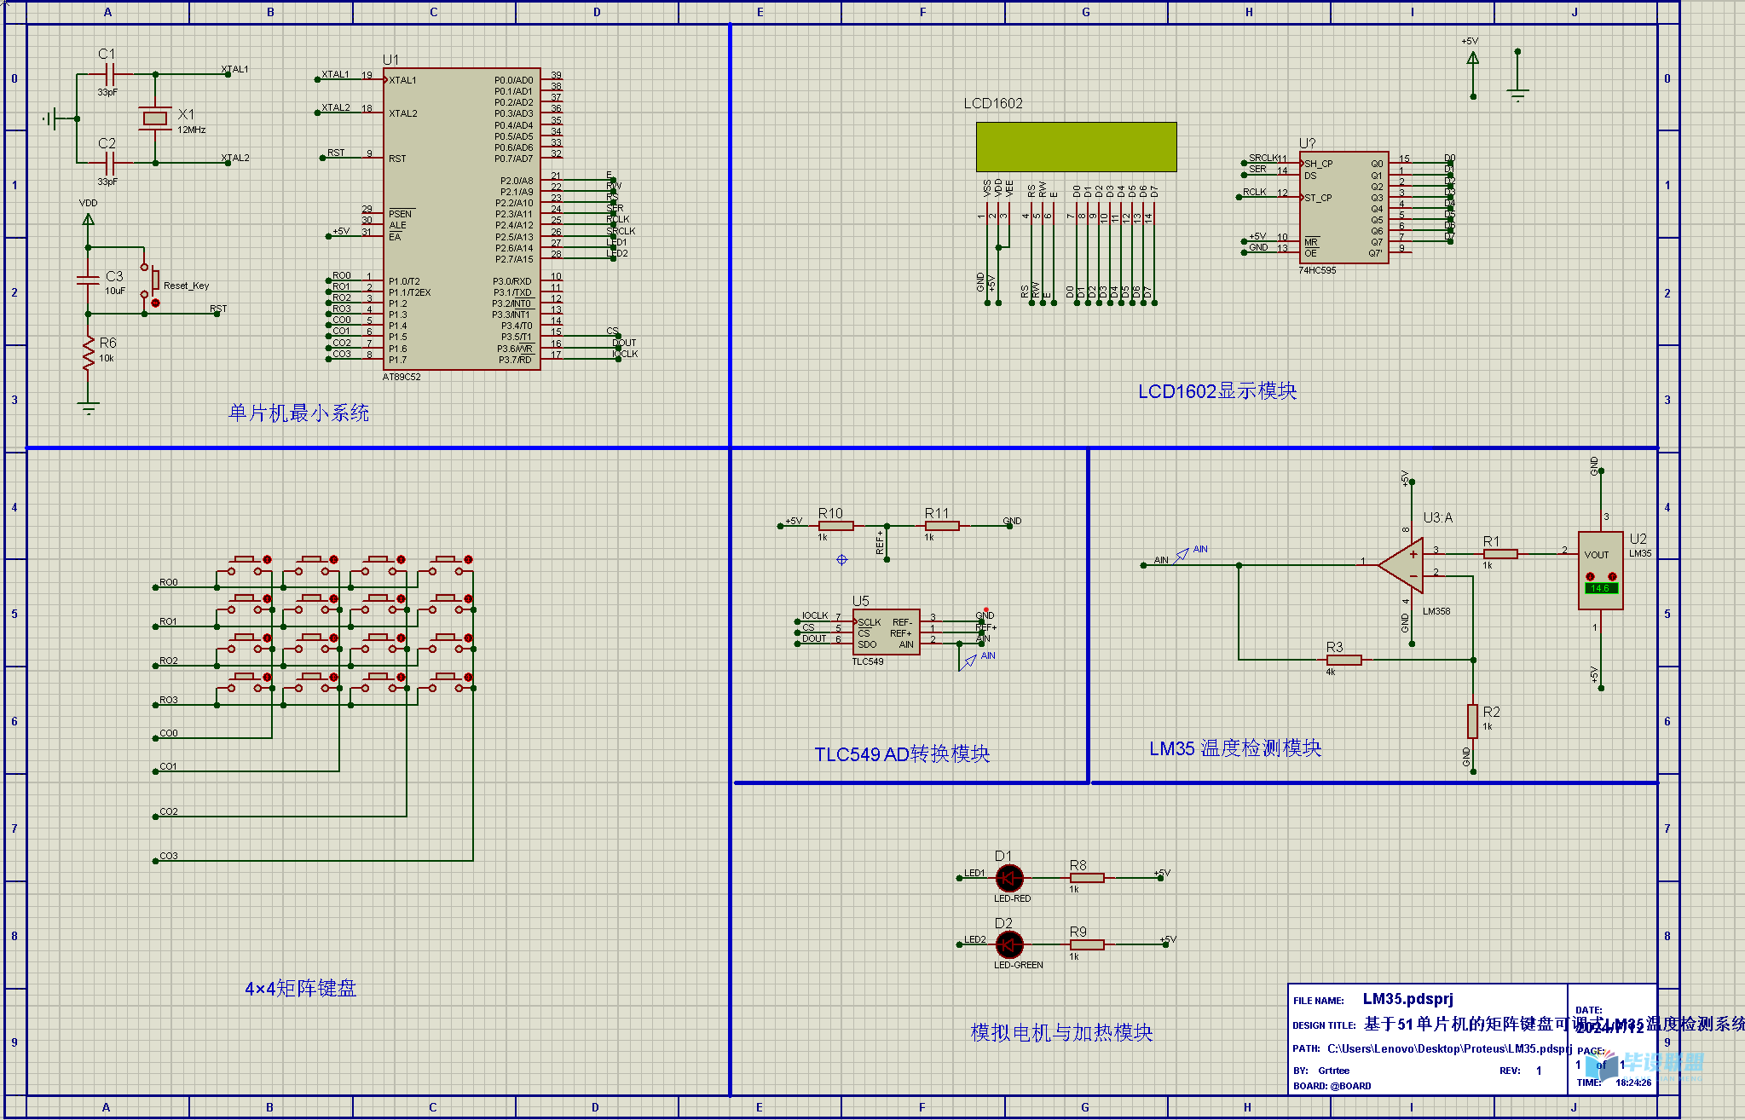
Task: Click the keypad key joining RO0 and CO1
Action: [311, 566]
